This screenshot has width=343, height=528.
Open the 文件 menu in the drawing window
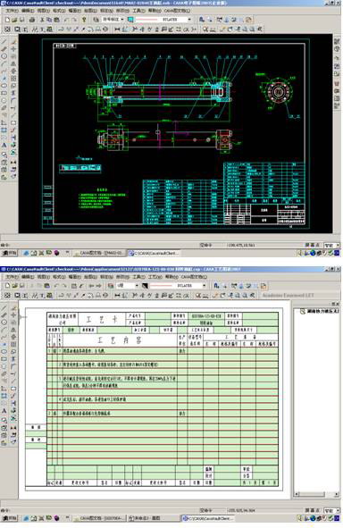pos(11,11)
